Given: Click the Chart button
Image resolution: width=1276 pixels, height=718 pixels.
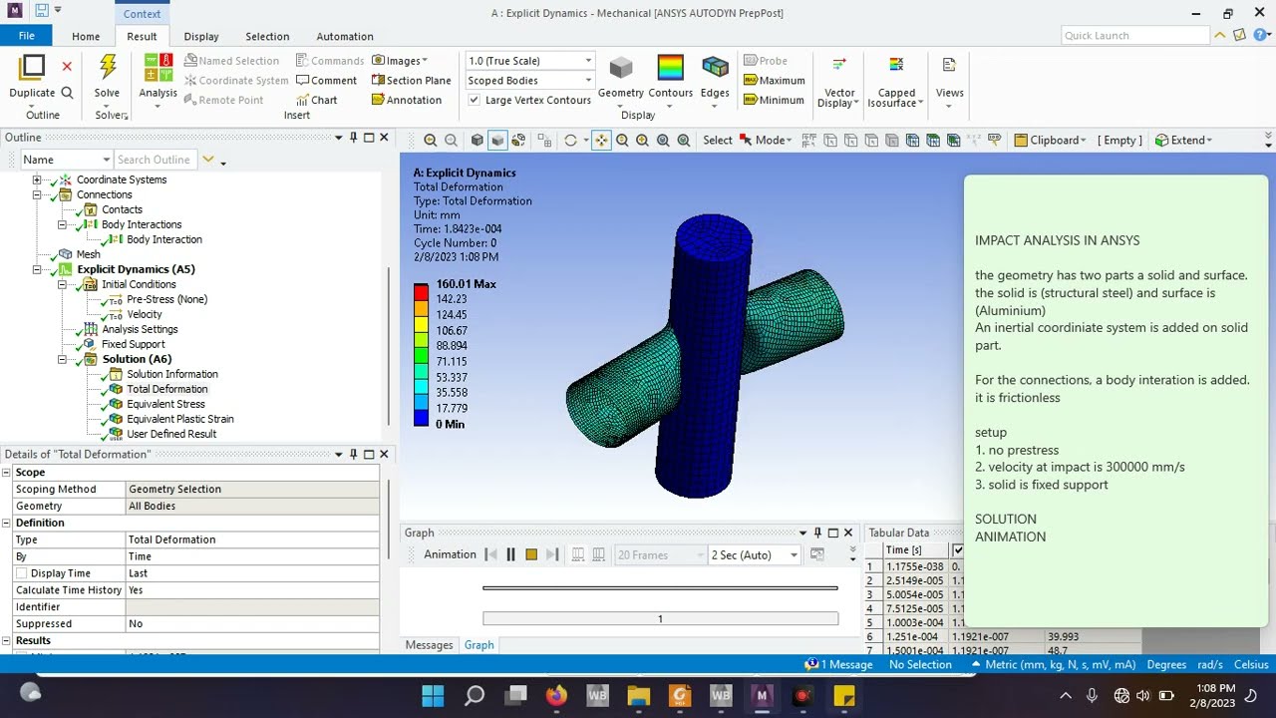Looking at the screenshot, I should point(316,100).
